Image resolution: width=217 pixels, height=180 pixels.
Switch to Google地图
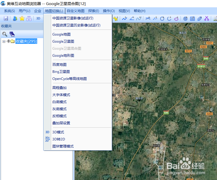(x=81, y=34)
